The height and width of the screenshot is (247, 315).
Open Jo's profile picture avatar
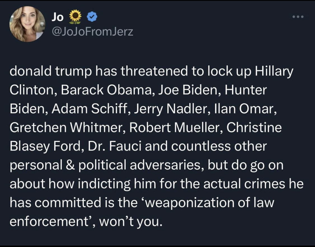[x=27, y=24]
